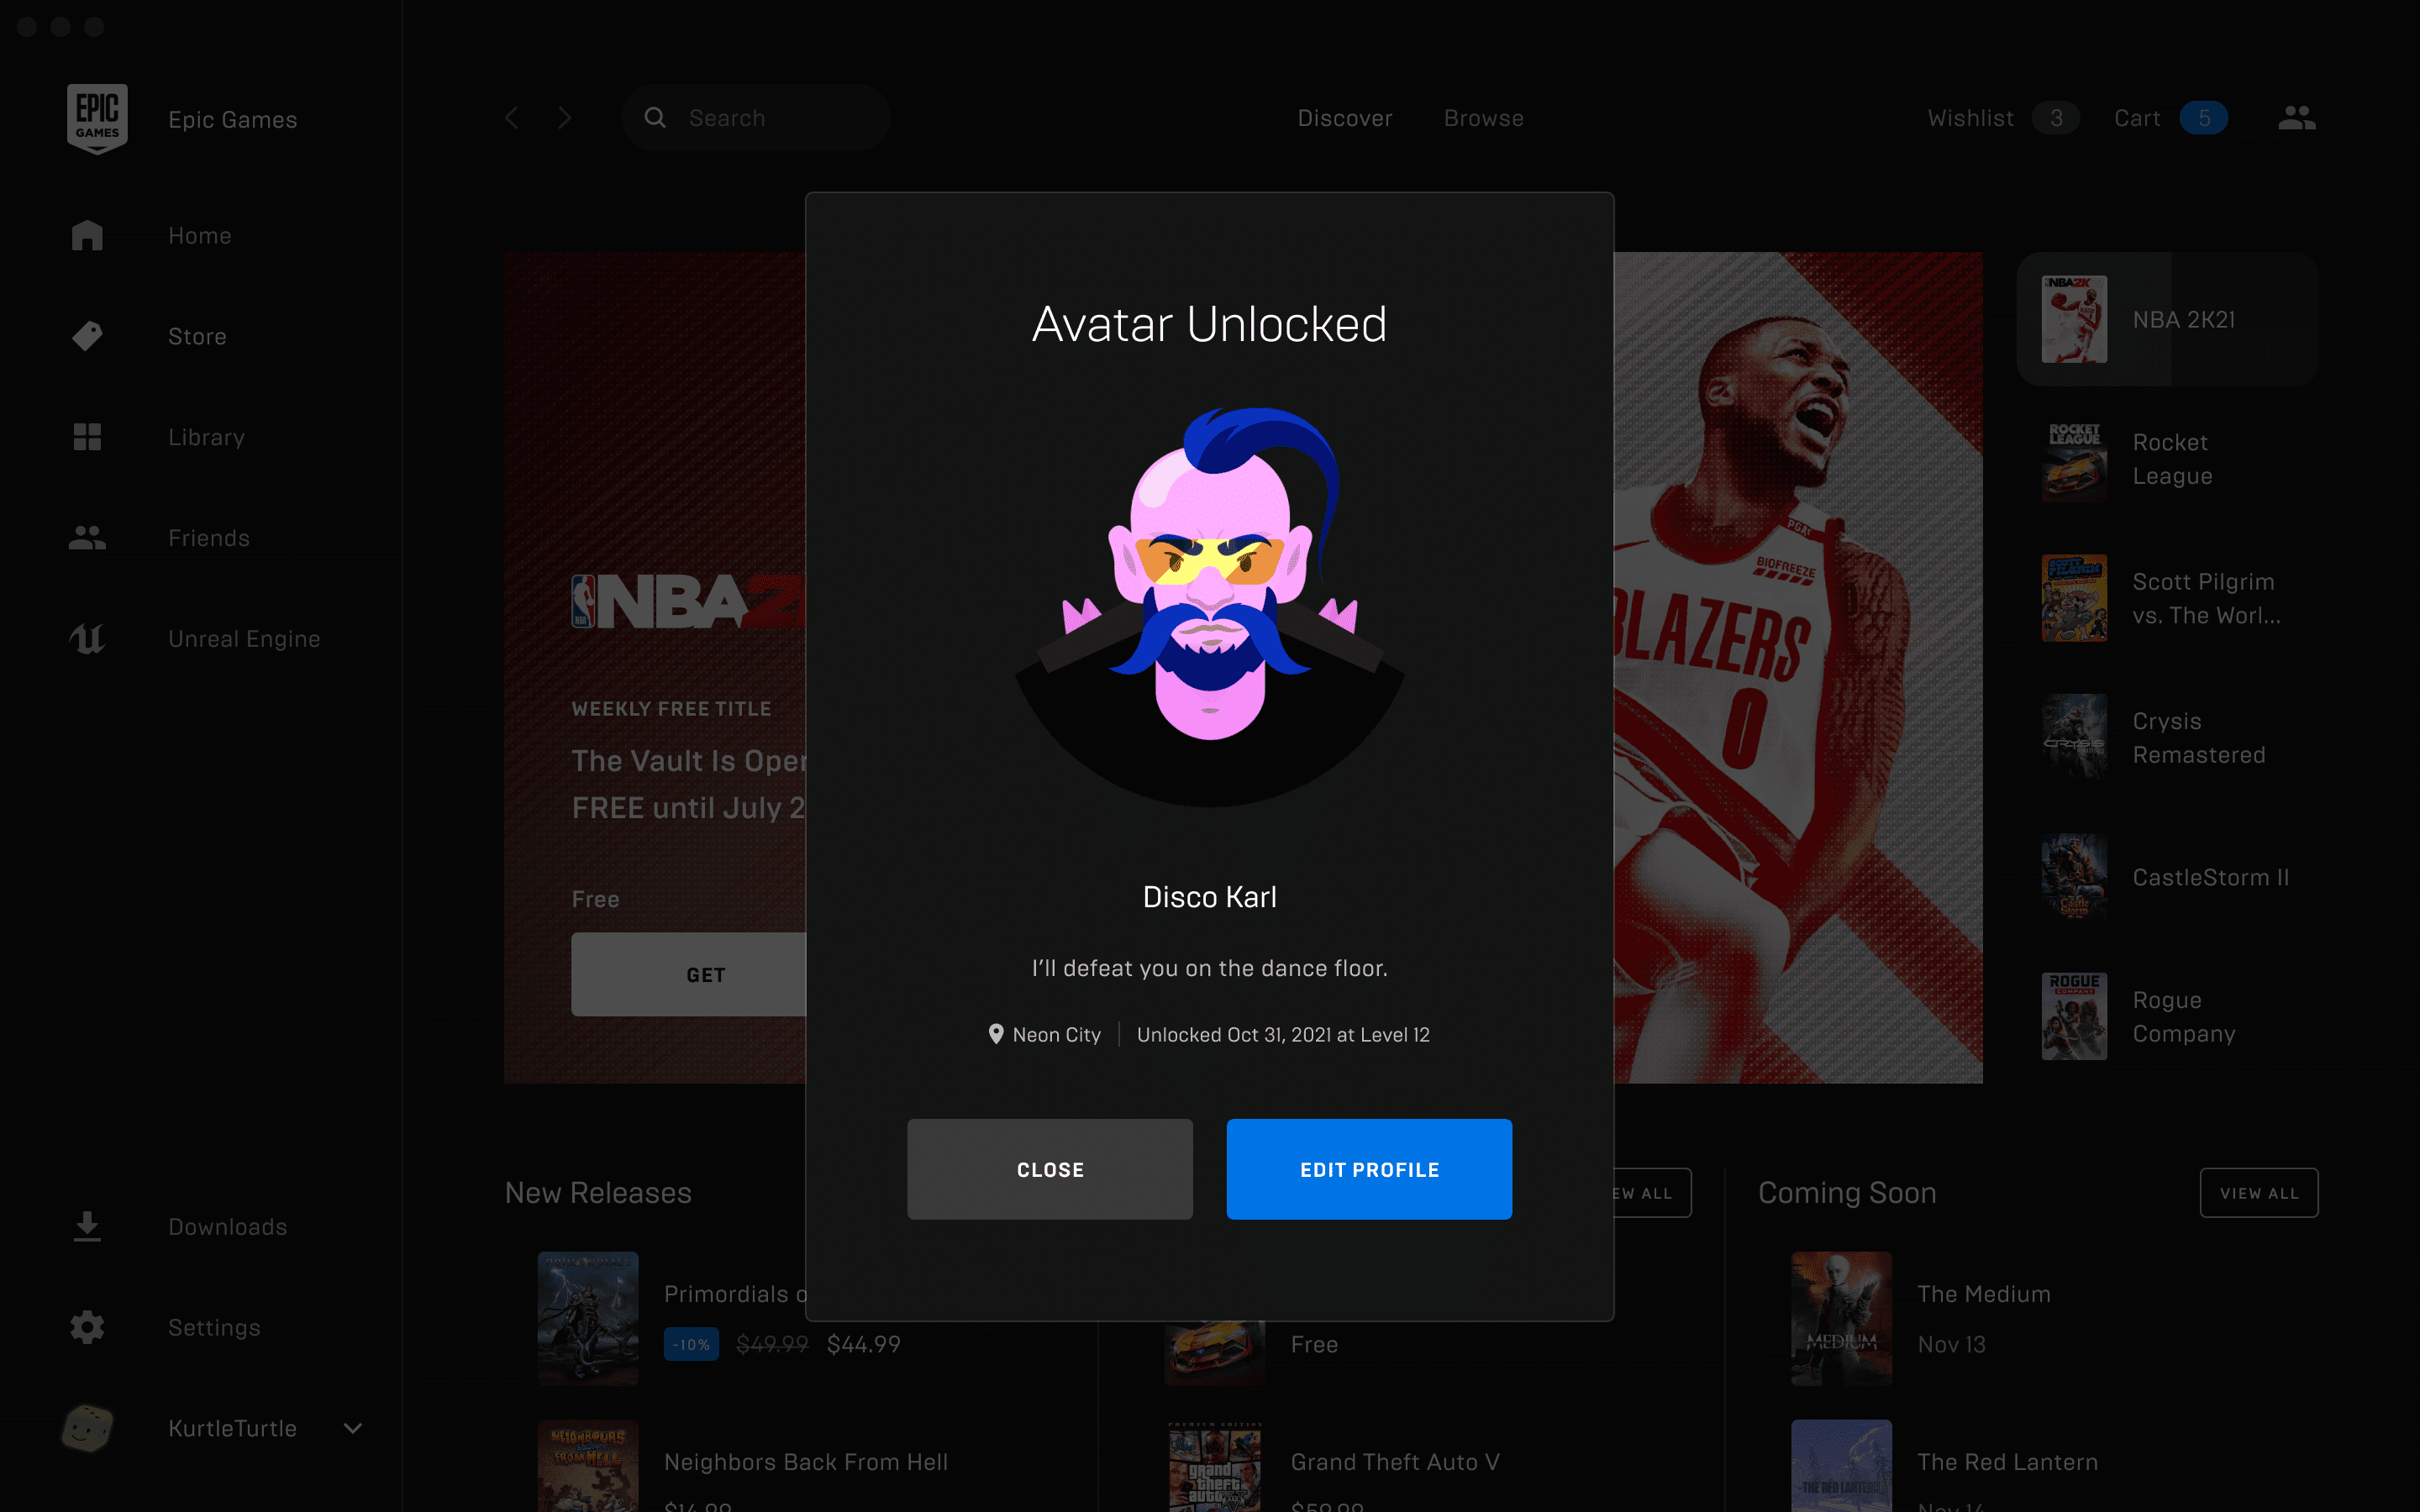Image resolution: width=2420 pixels, height=1512 pixels.
Task: Expand the Cart with 5 items
Action: (x=2167, y=118)
